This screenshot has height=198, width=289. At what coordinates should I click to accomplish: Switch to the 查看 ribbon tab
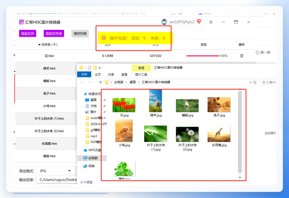tap(124, 74)
